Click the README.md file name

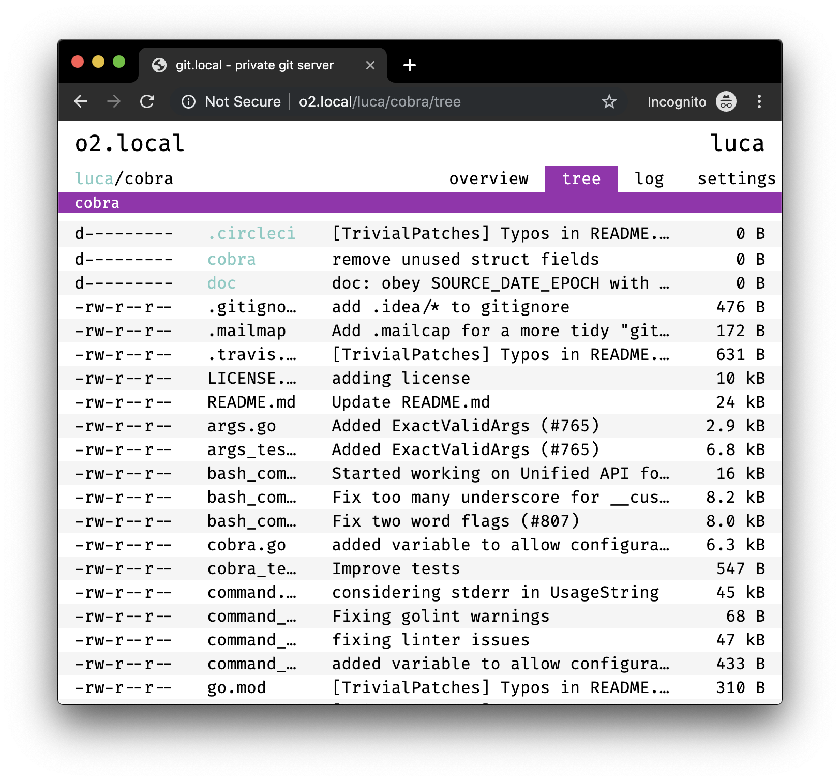pos(251,402)
